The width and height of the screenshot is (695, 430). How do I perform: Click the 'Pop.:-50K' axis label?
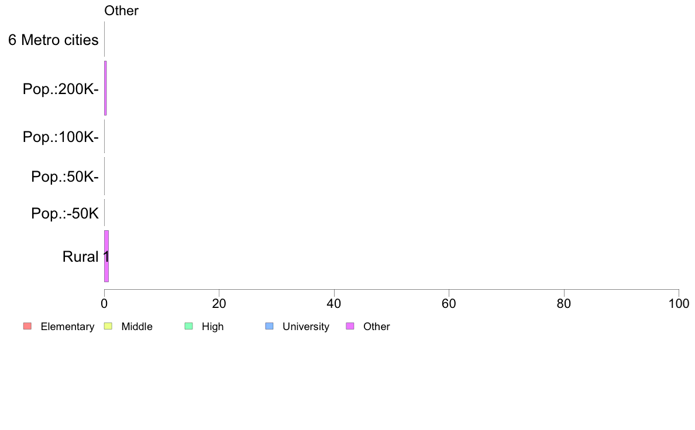pyautogui.click(x=65, y=213)
